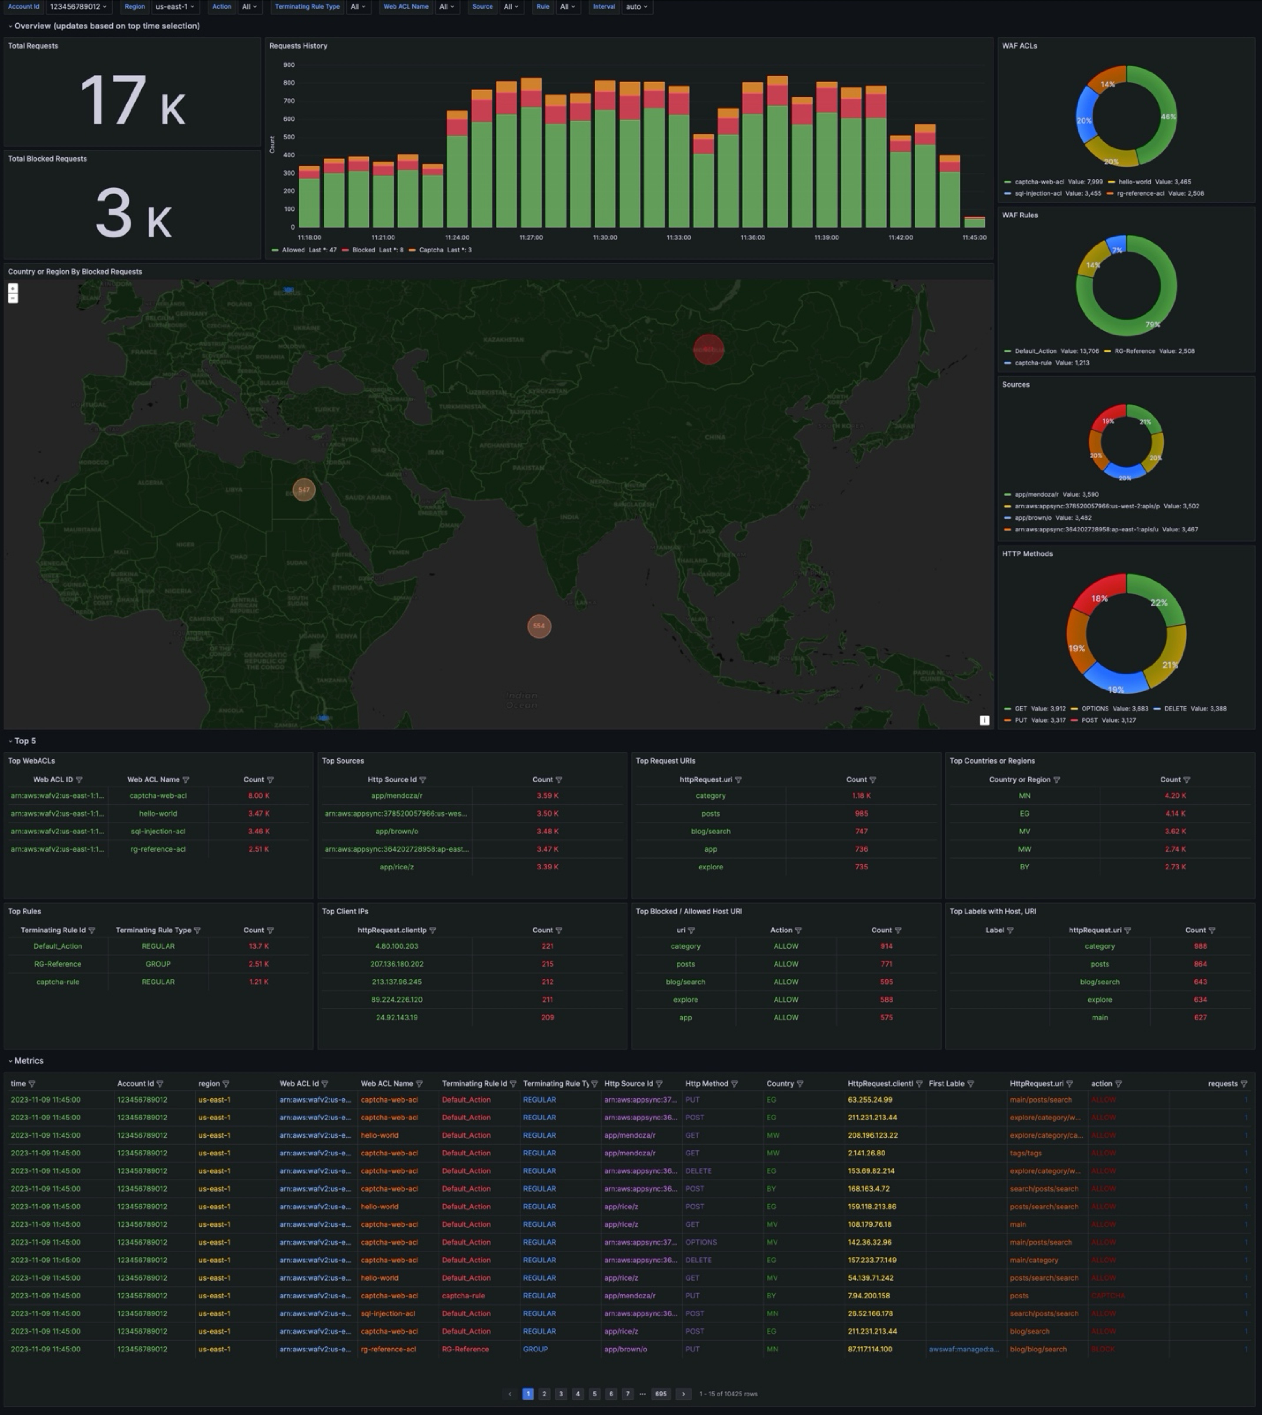Image resolution: width=1262 pixels, height=1415 pixels.
Task: Filter the Web ACL ID column
Action: [x=79, y=780]
